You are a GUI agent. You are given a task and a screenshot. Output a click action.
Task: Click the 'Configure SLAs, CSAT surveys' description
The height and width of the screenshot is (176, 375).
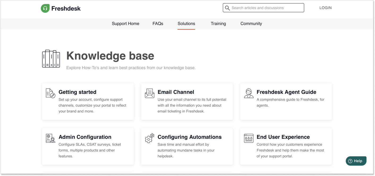90,150
